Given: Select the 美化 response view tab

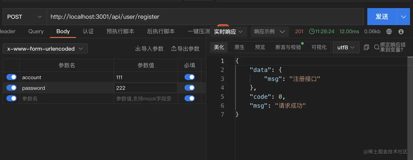Looking at the screenshot, I should pyautogui.click(x=219, y=47).
